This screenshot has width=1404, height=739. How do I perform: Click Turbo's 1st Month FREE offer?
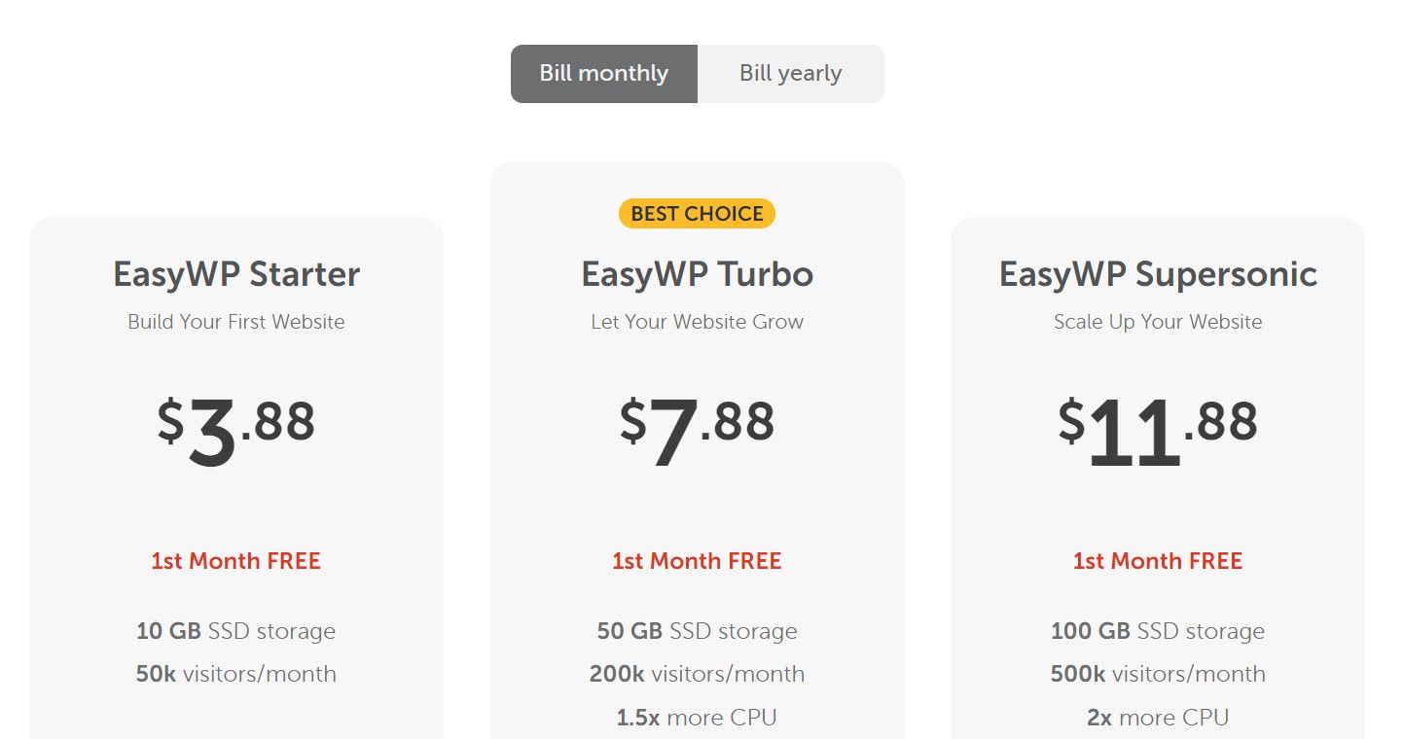click(697, 561)
